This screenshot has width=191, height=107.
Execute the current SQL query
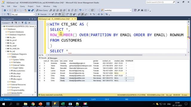tap(42, 14)
